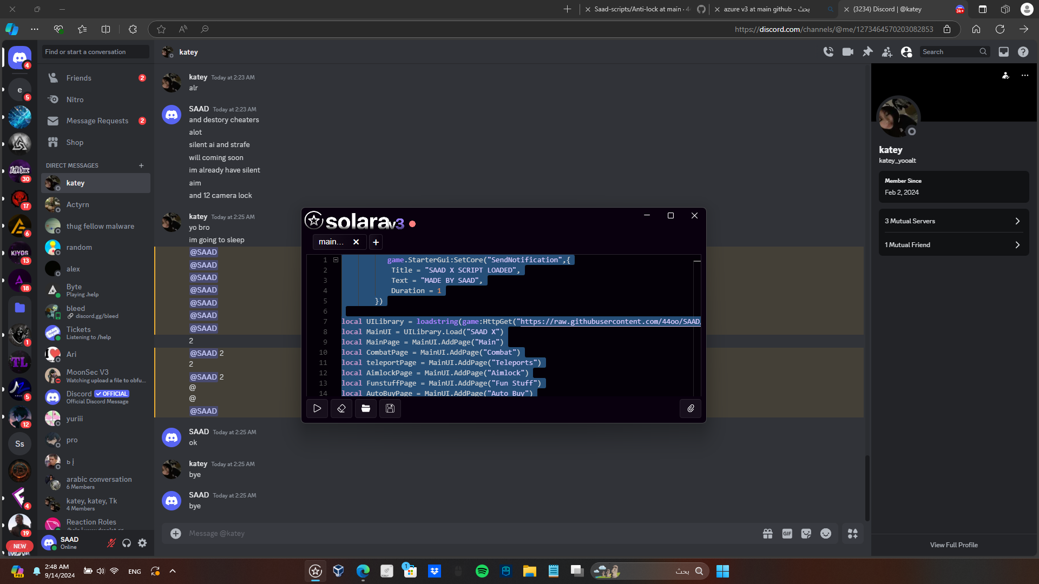Create a new direct message
Viewport: 1039px width, 584px height.
tap(141, 165)
